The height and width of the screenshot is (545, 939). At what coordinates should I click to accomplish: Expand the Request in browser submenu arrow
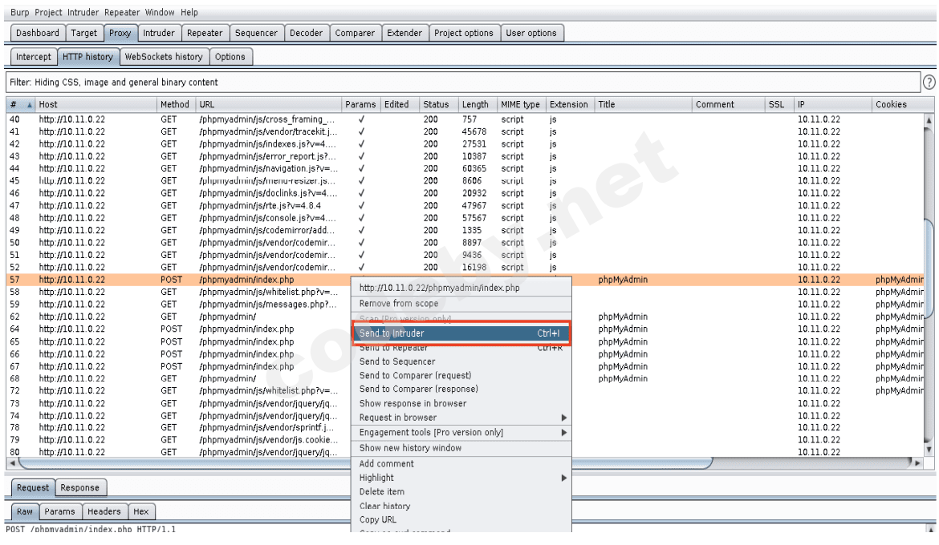[x=563, y=418]
